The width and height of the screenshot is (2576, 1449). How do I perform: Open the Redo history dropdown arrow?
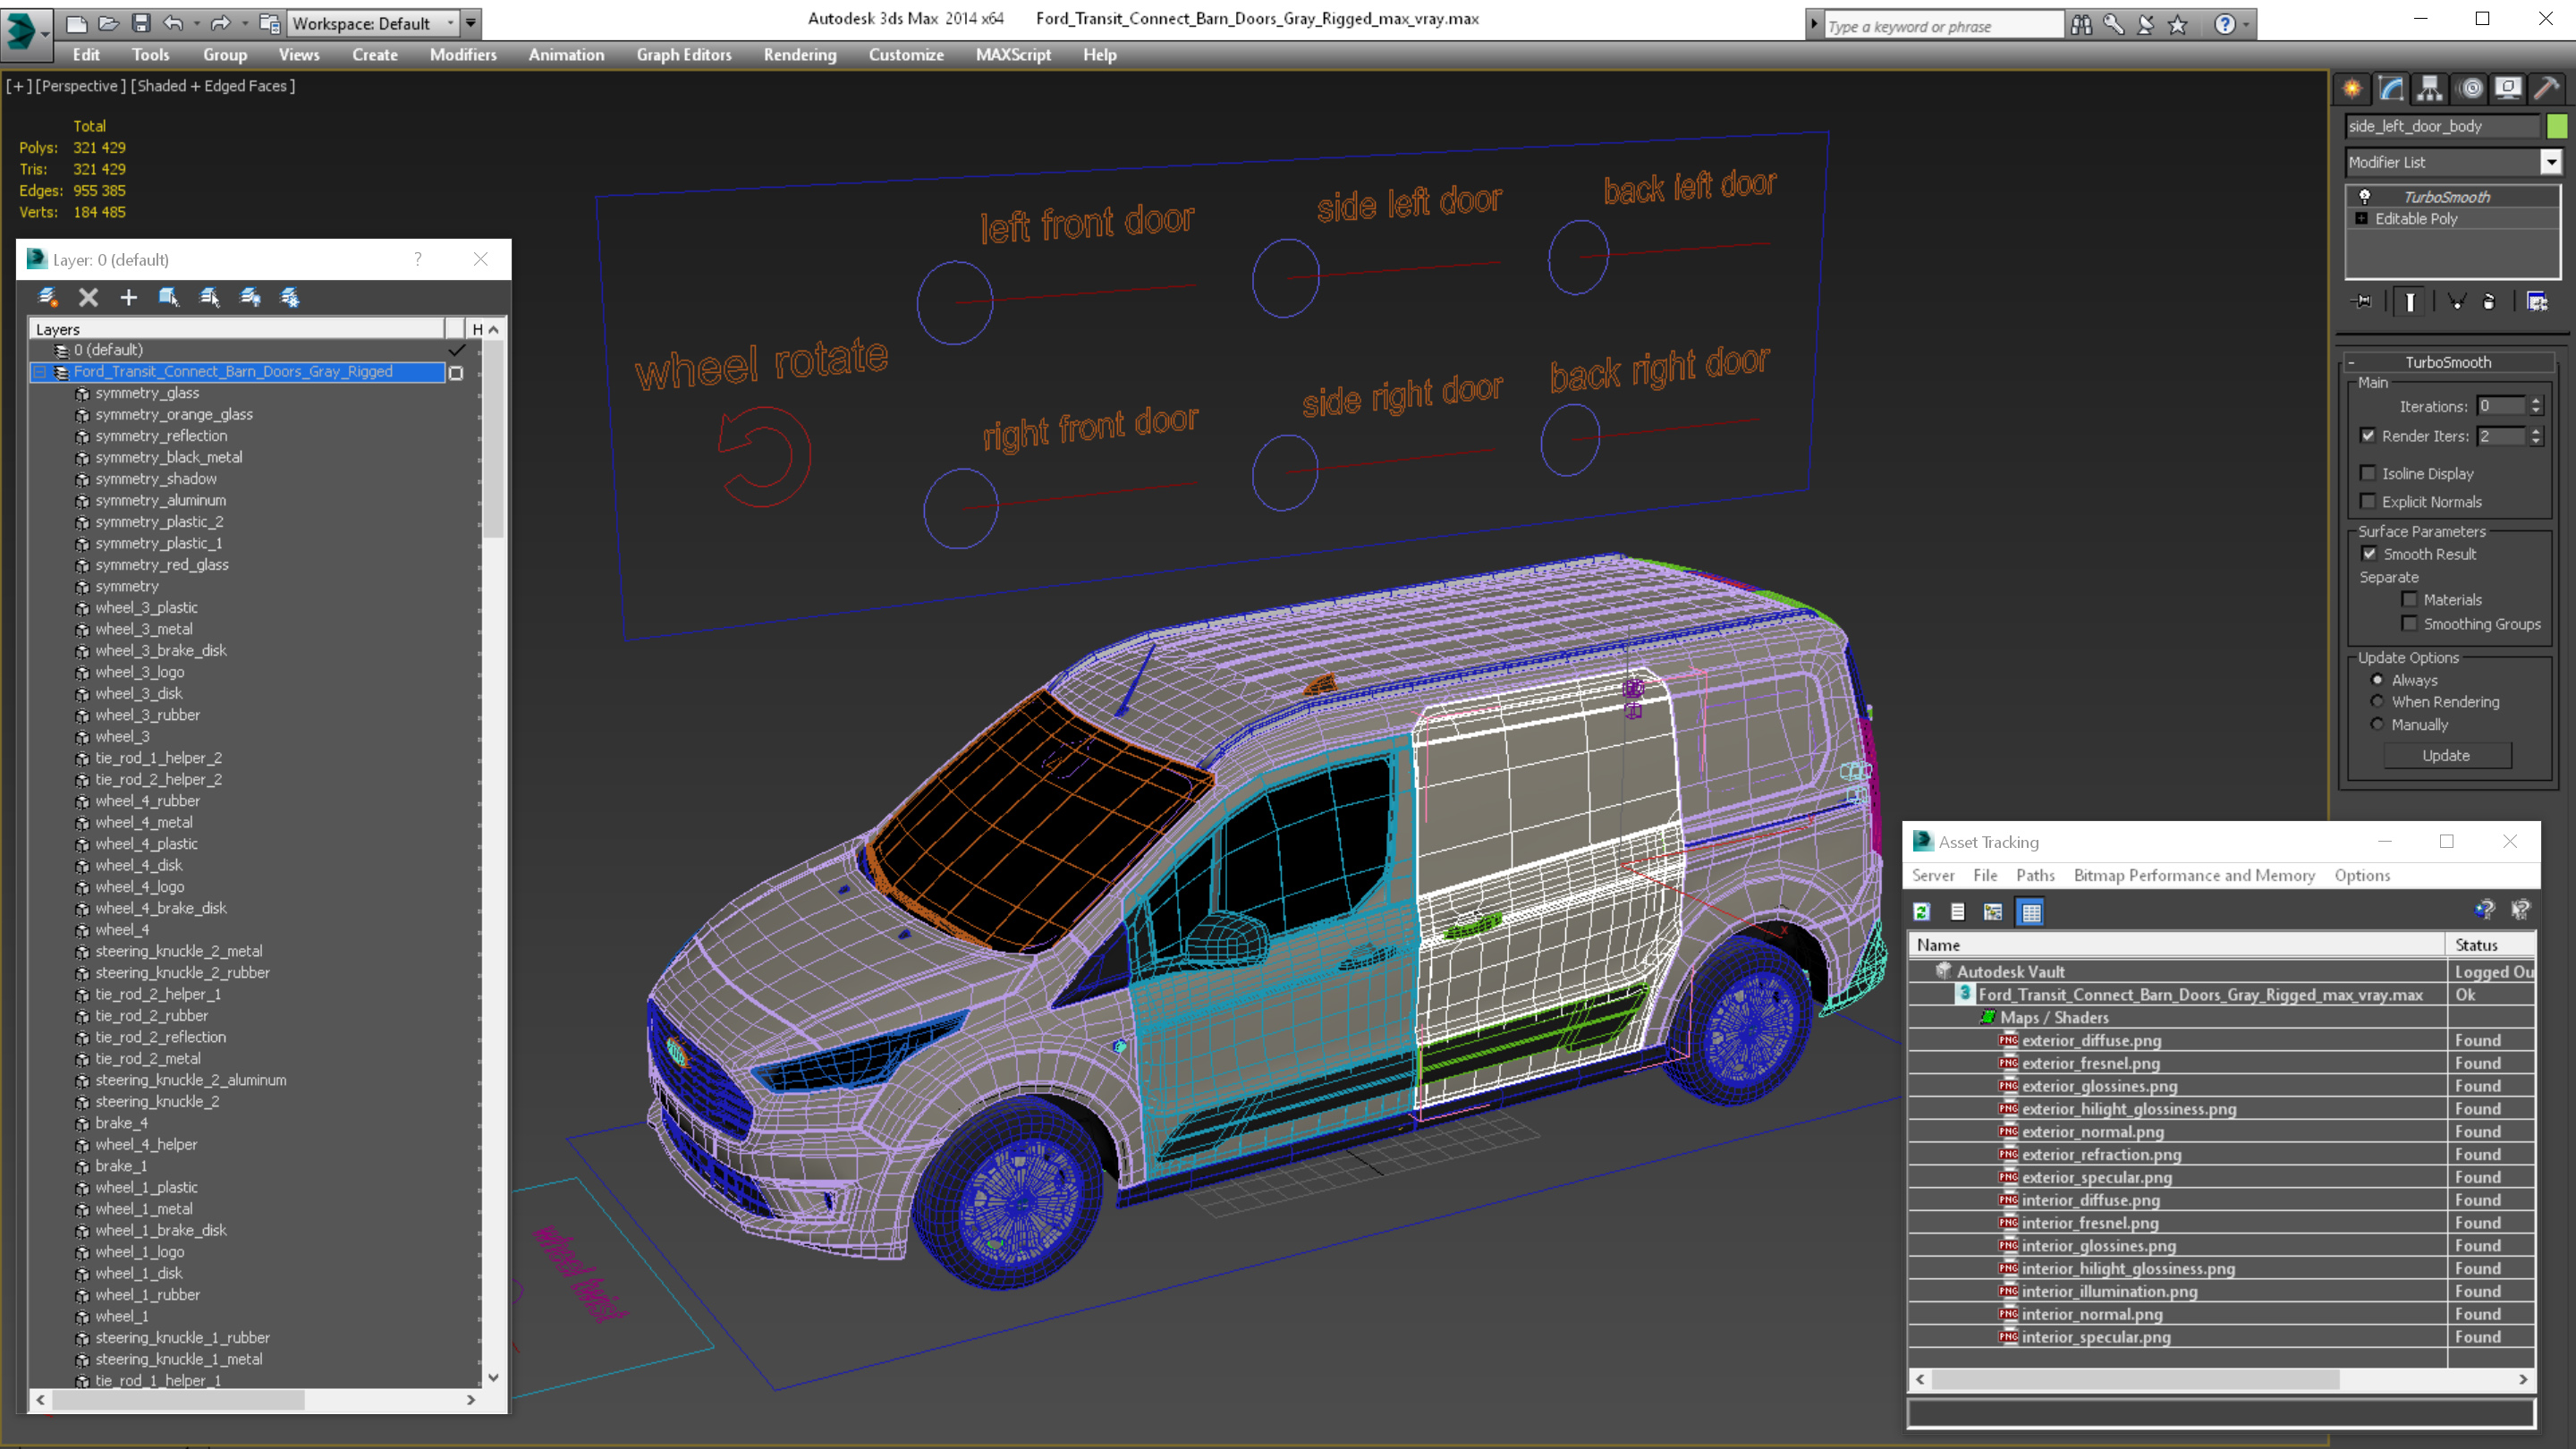(x=244, y=23)
